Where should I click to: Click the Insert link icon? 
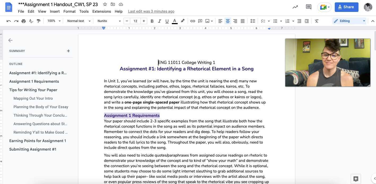tap(193, 21)
